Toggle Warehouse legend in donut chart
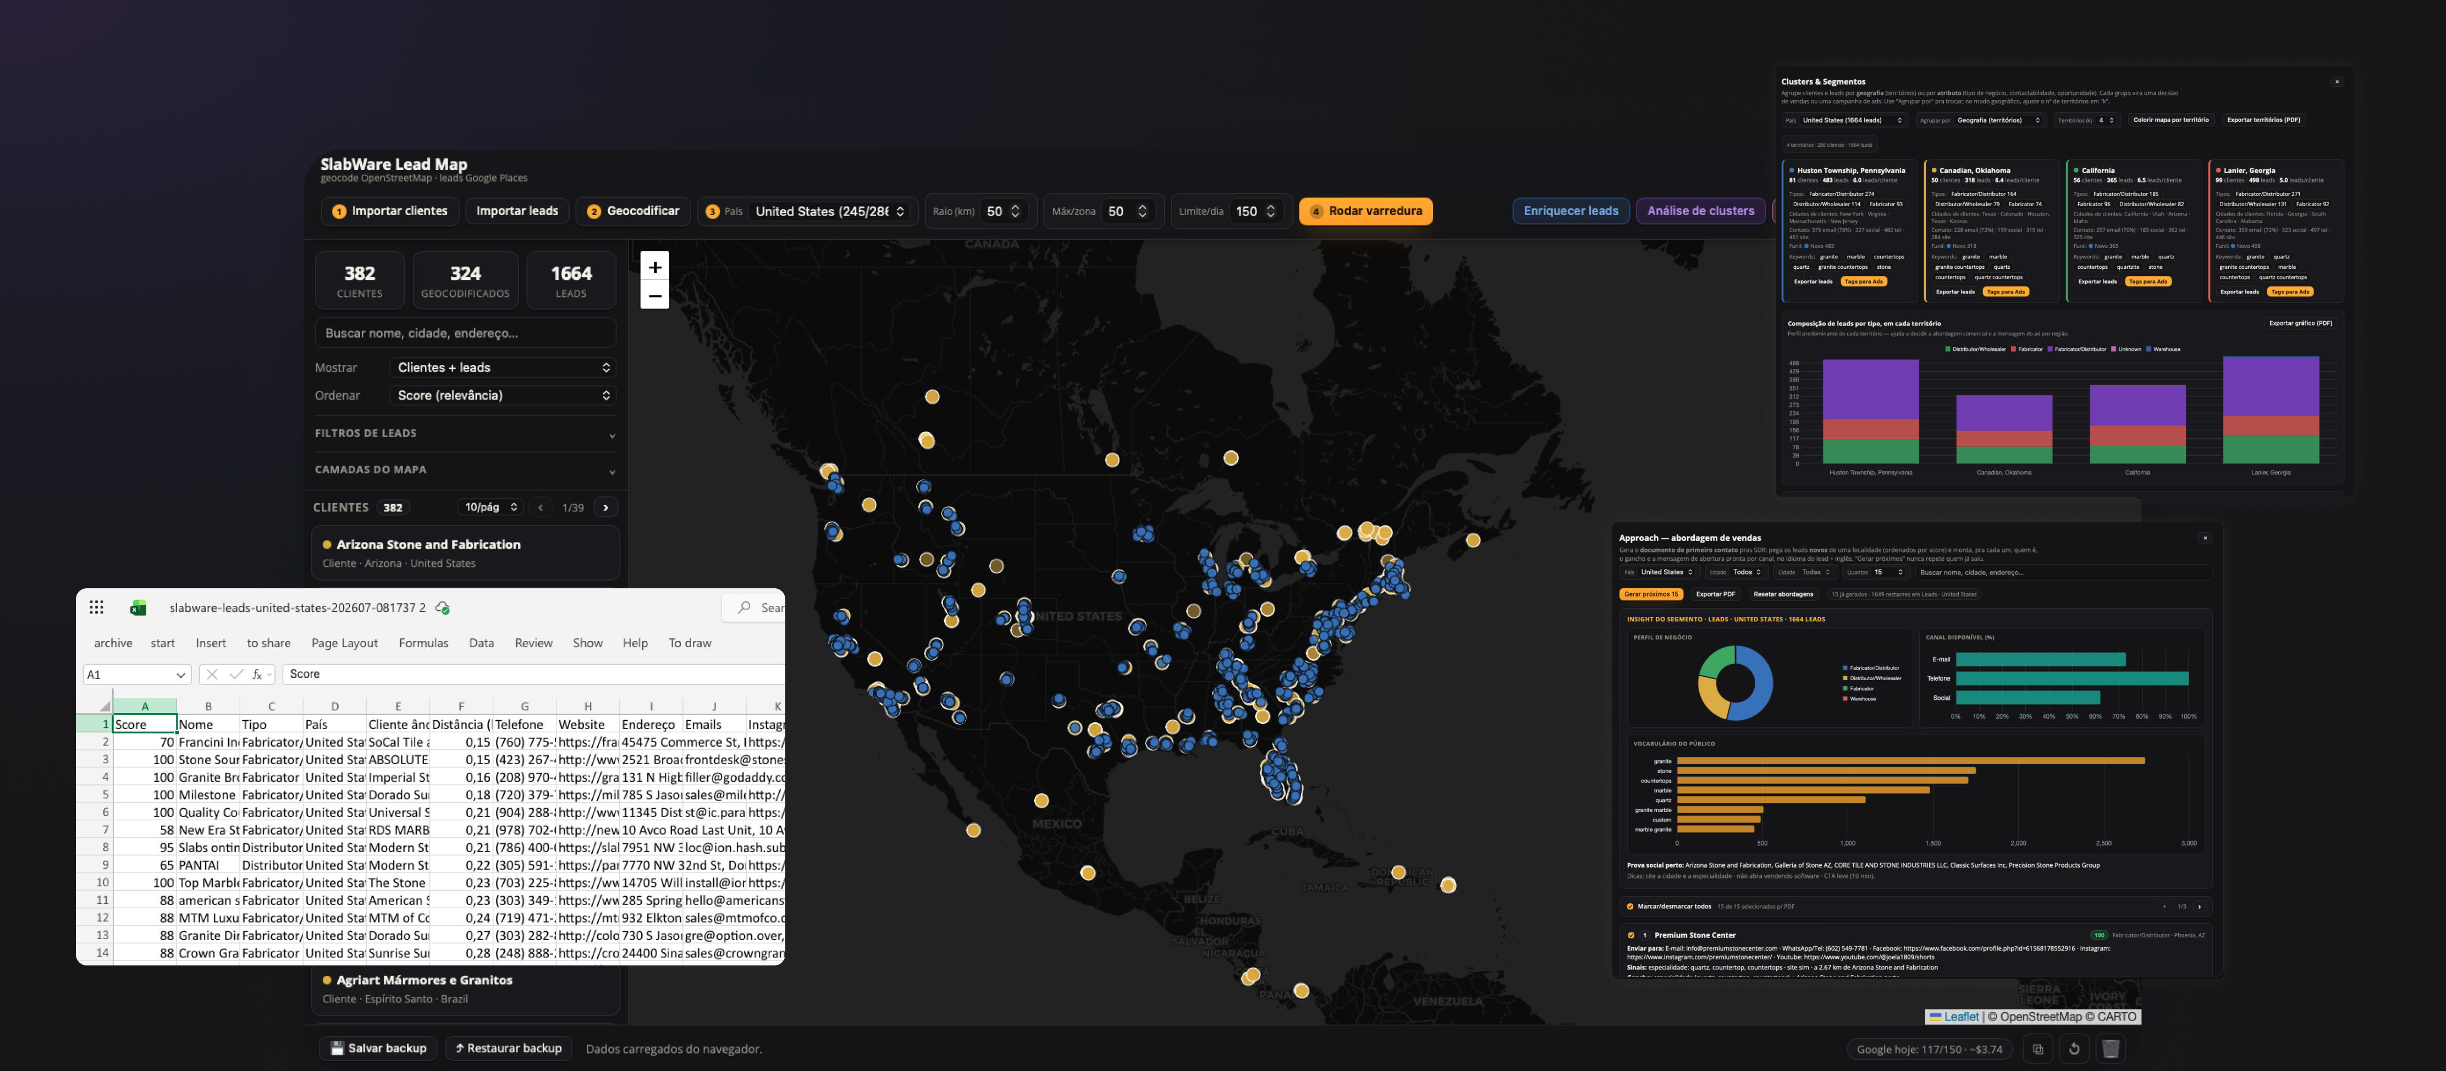This screenshot has height=1071, width=2446. (1859, 699)
